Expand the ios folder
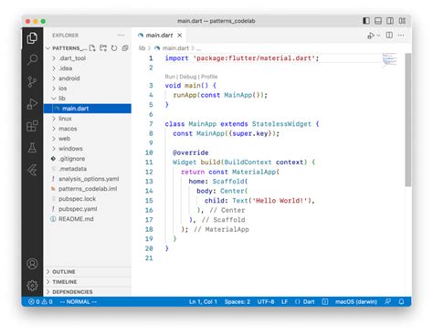This screenshot has width=433, height=335. click(x=88, y=89)
